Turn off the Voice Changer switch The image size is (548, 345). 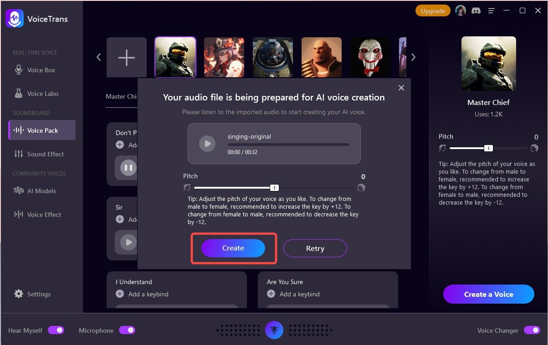click(x=532, y=330)
